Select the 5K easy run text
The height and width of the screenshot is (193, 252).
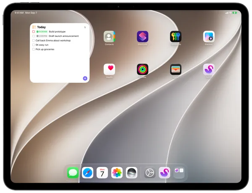[x=42, y=45]
